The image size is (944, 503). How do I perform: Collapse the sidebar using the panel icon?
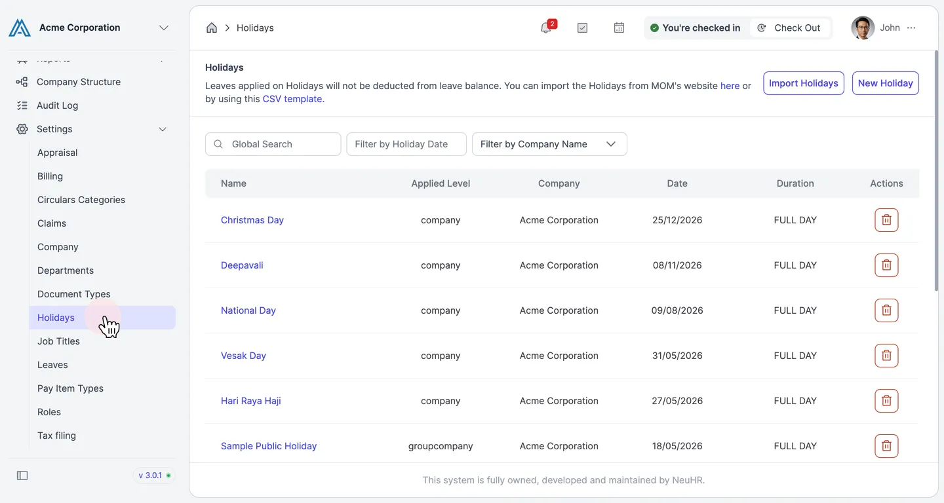[x=22, y=475]
